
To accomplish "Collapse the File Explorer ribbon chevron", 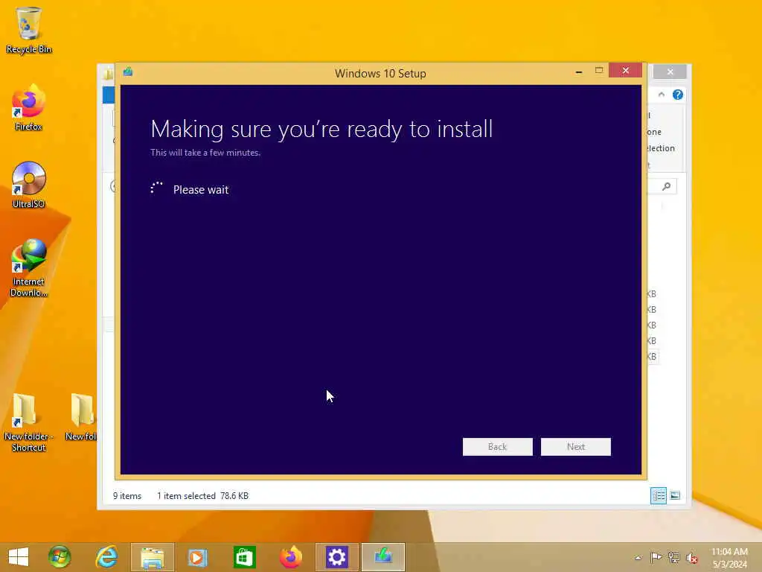I will (662, 95).
